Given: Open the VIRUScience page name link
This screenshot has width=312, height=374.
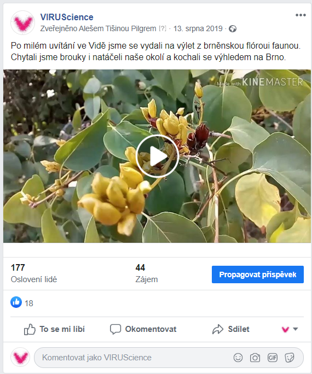Looking at the screenshot, I should click(x=67, y=17).
